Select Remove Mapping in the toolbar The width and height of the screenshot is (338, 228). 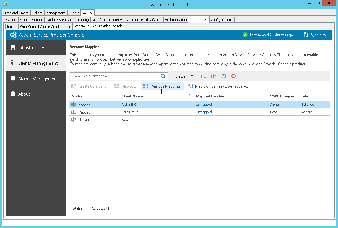[x=162, y=86]
